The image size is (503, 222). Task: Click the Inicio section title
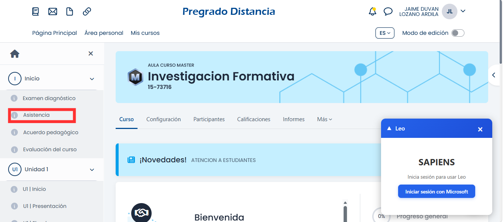point(32,79)
